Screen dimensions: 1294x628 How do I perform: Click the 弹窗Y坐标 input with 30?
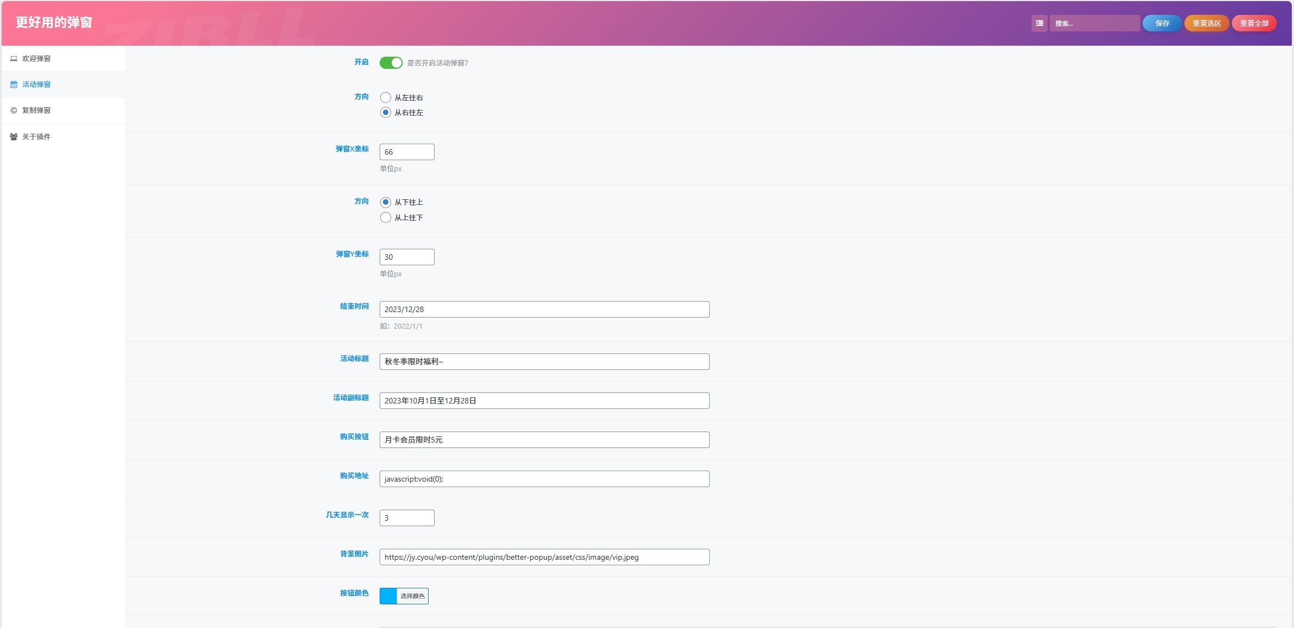tap(407, 257)
